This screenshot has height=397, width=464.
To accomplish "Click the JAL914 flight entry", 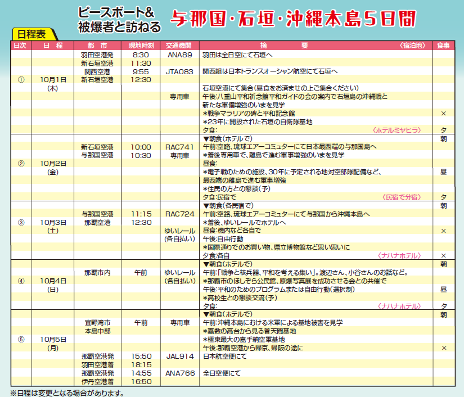I will point(179,357).
